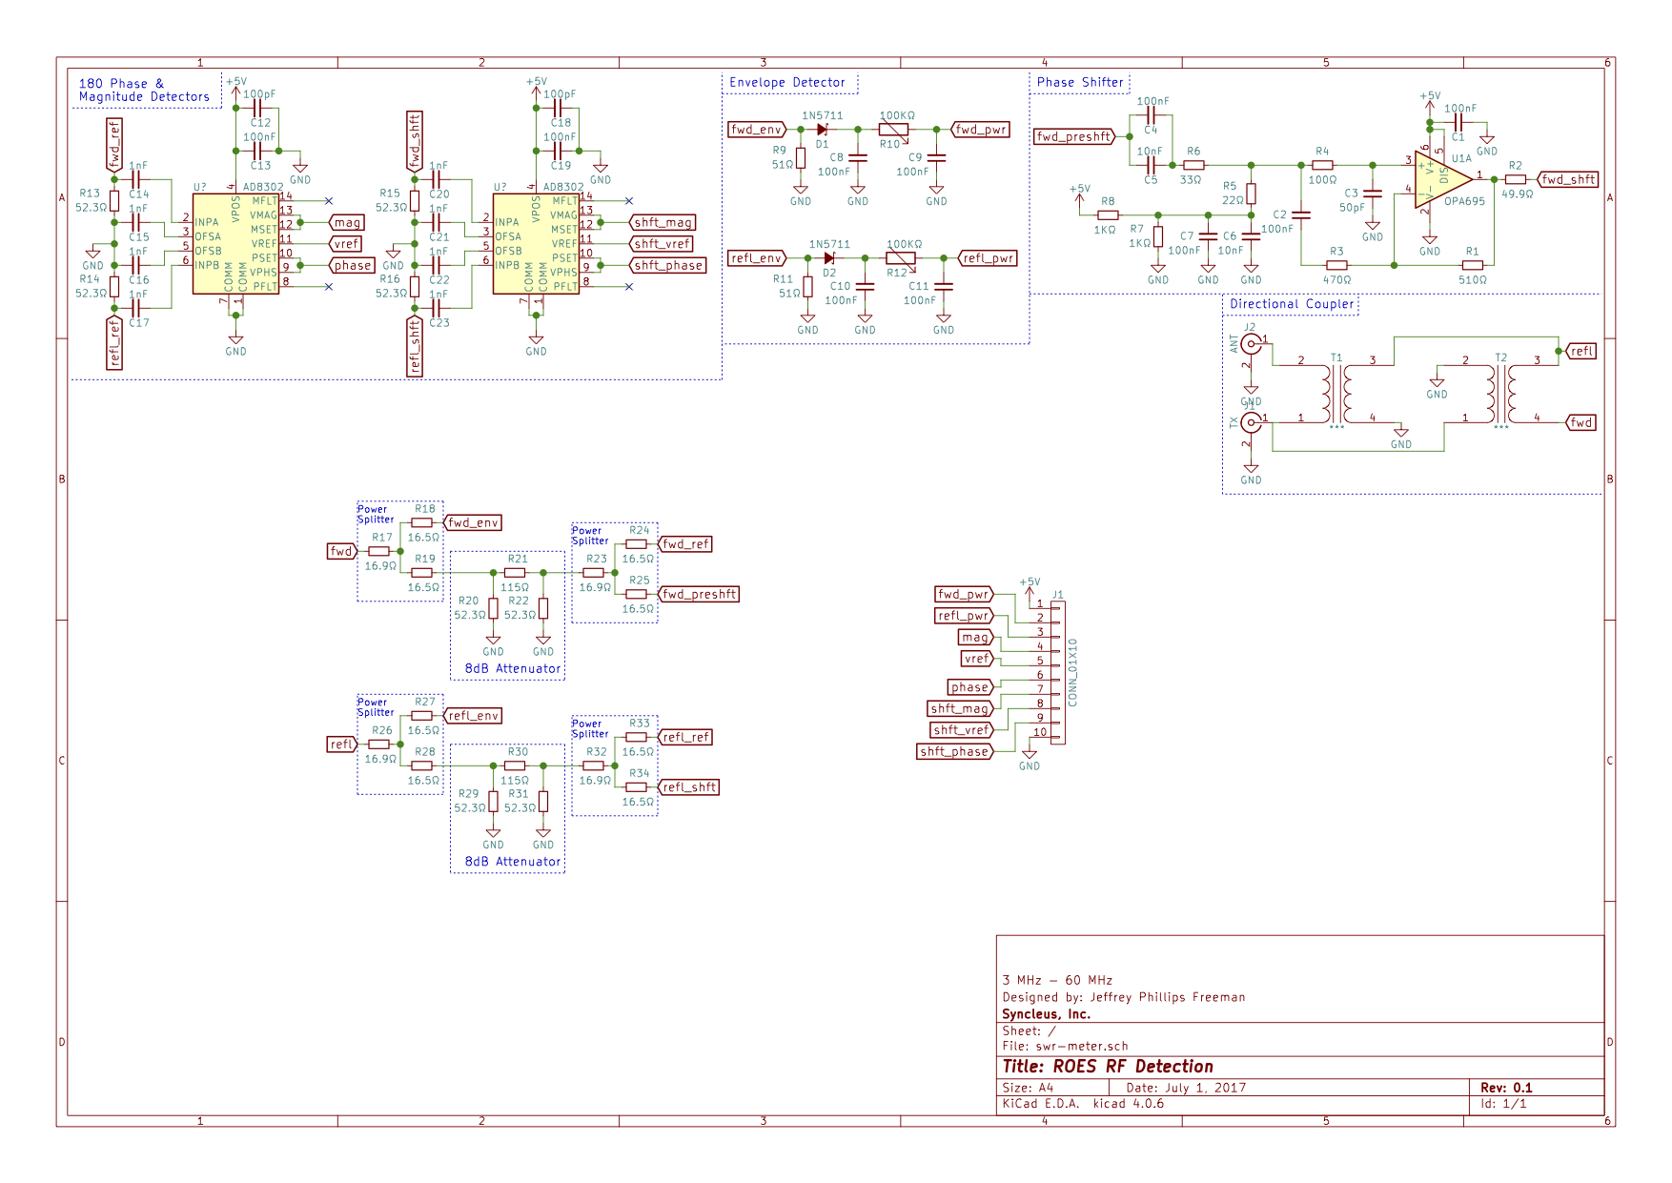Click 'Date: July 1, 2017' field
Screen dimensions: 1672x1183
1186,1088
